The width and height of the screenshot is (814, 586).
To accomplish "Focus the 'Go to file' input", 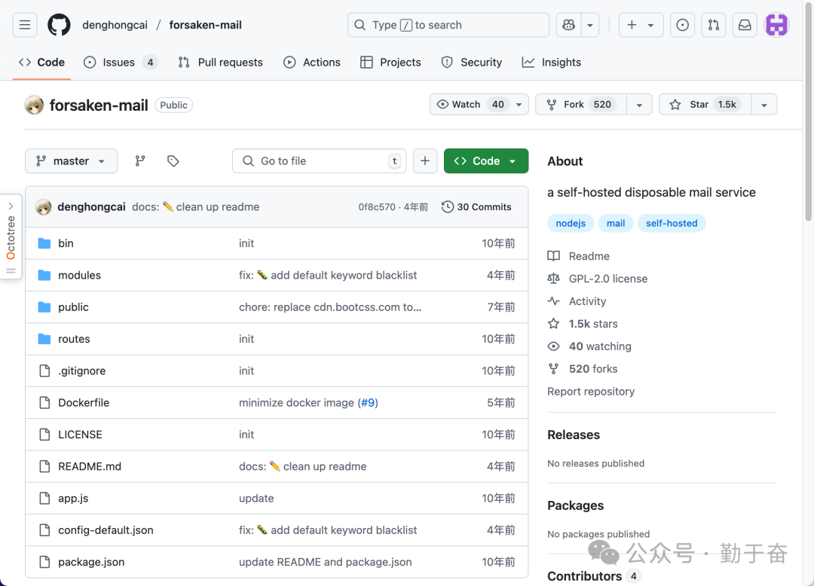I will click(320, 160).
